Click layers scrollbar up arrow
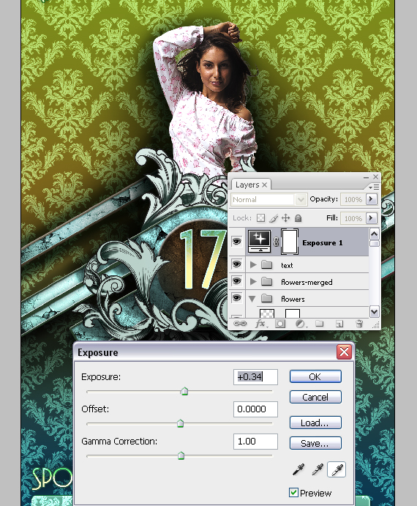 coord(374,234)
